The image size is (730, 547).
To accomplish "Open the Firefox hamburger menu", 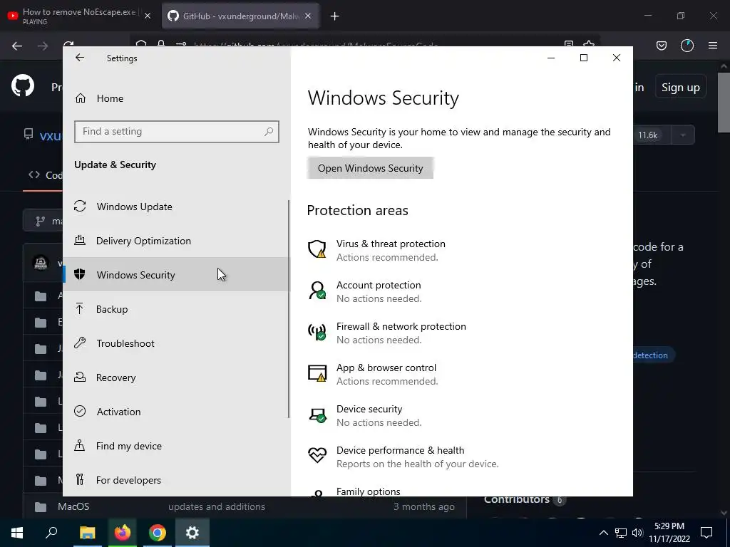I will coord(713,46).
